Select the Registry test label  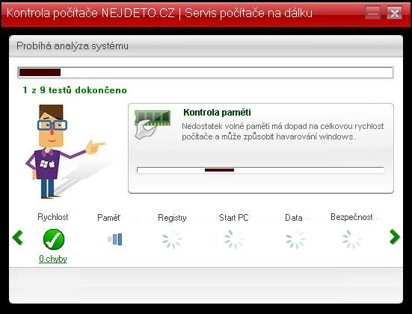coord(172,218)
